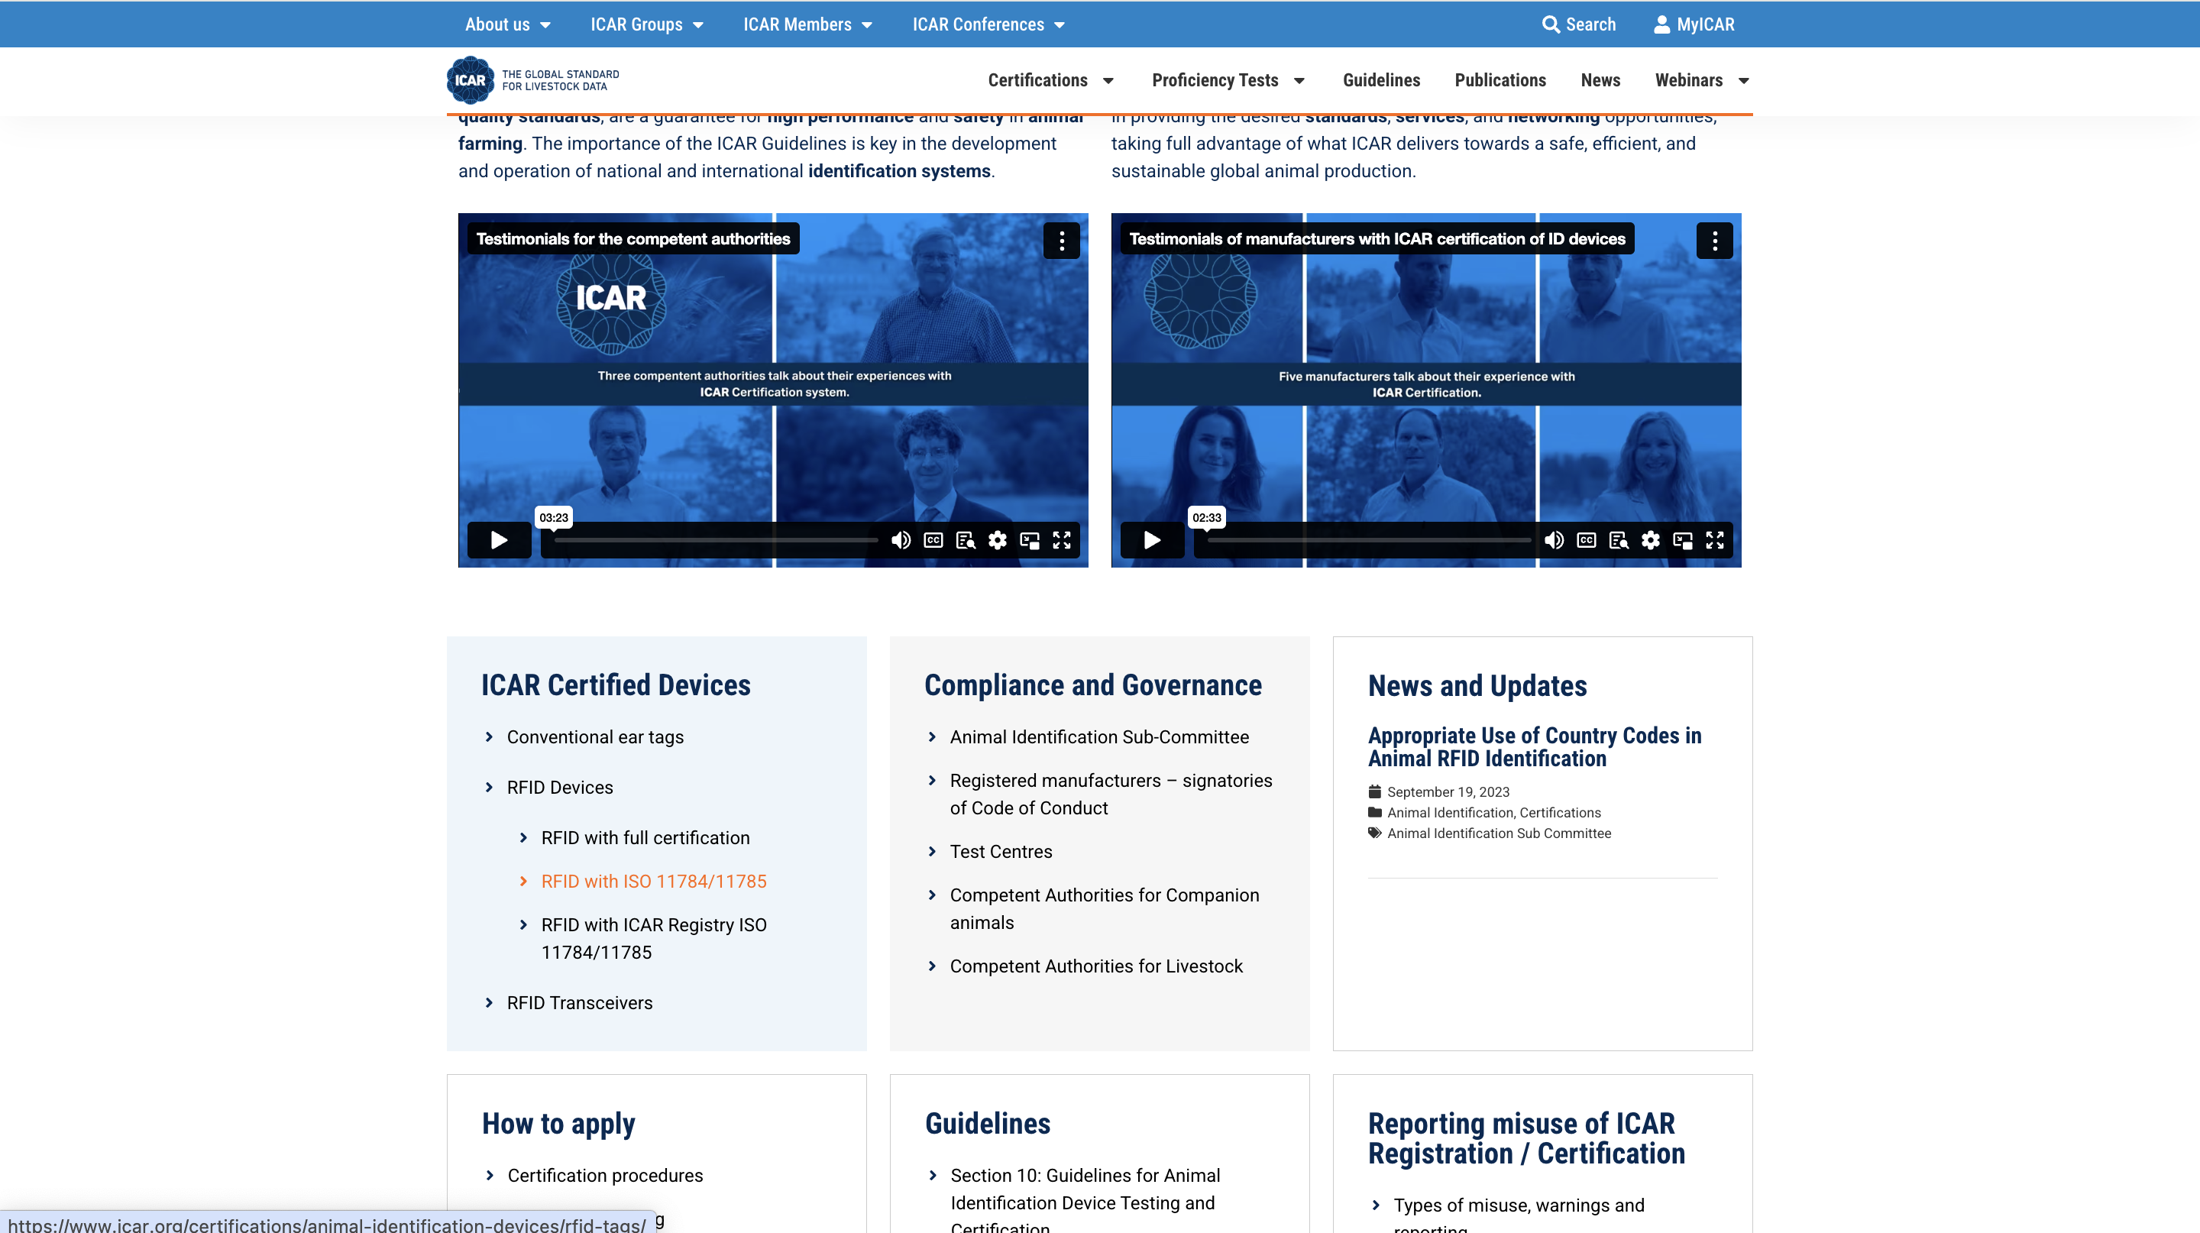Open settings gear on manufacturers video

1650,539
